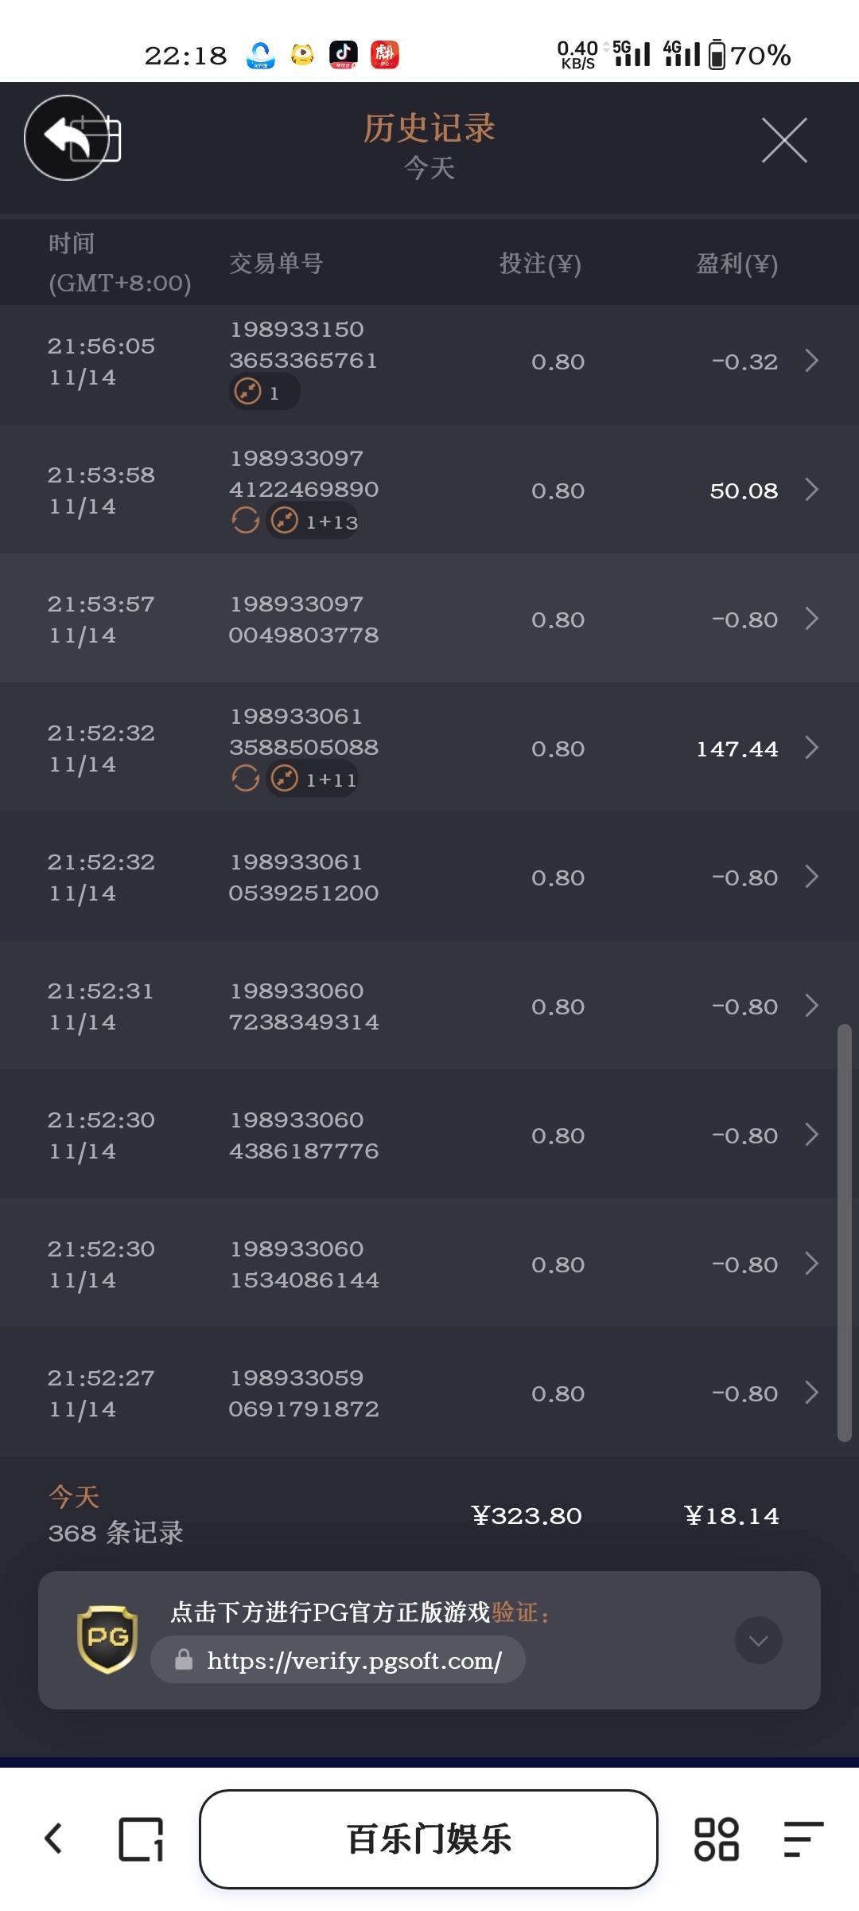Close the history records panel
This screenshot has height=1911, width=859.
click(784, 140)
